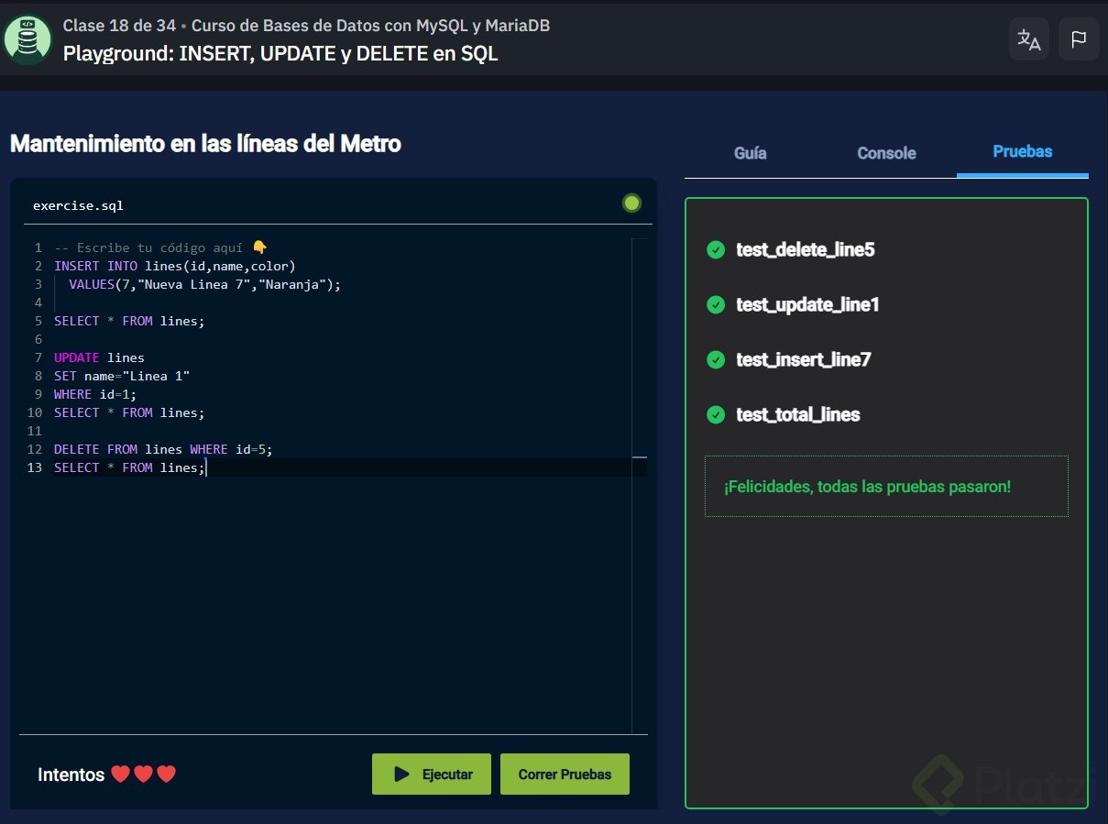This screenshot has width=1108, height=824.
Task: Click the play icon in Ejecutar
Action: tap(400, 775)
